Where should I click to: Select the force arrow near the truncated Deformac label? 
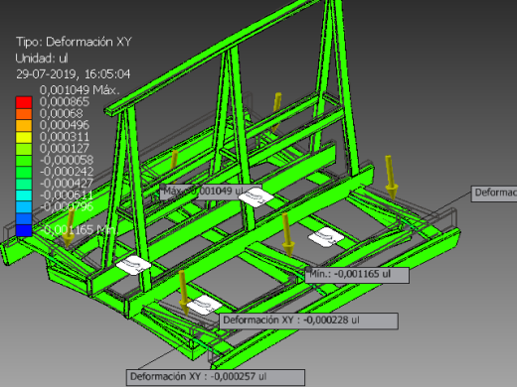391,178
